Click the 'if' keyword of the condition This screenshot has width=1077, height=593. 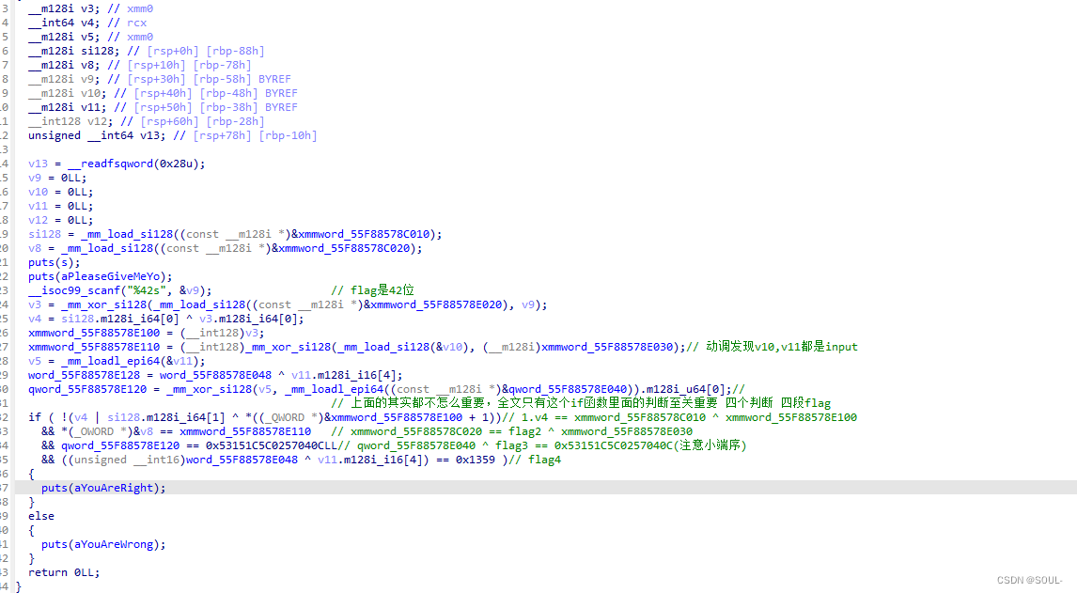point(35,417)
